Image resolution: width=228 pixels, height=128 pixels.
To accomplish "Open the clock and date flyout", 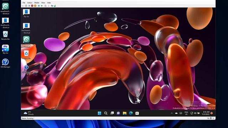I will (x=206, y=113).
